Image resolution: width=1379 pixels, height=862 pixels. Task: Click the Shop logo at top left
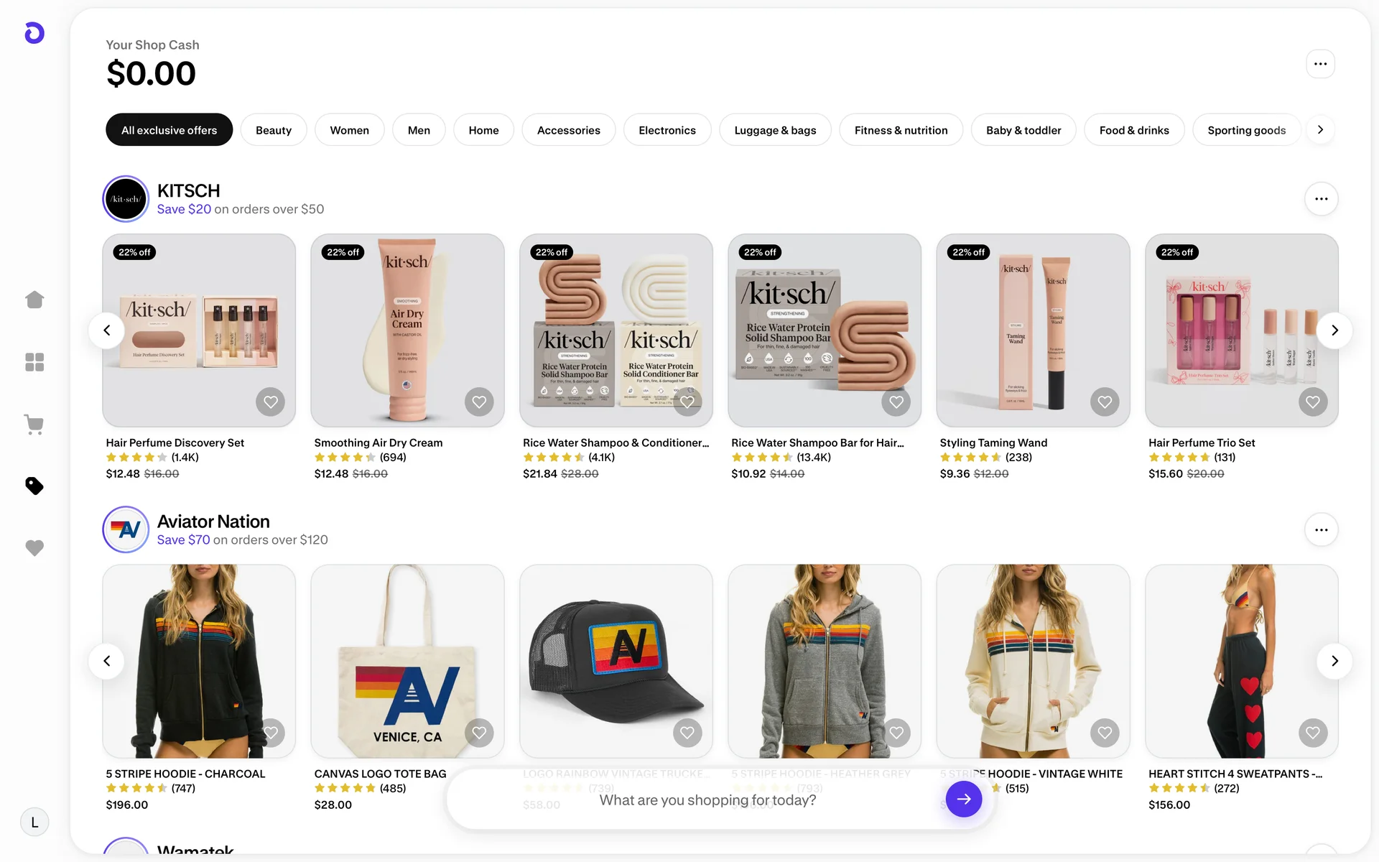coord(34,33)
